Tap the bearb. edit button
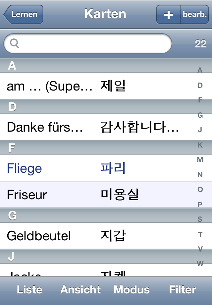The image size is (212, 305). click(194, 15)
